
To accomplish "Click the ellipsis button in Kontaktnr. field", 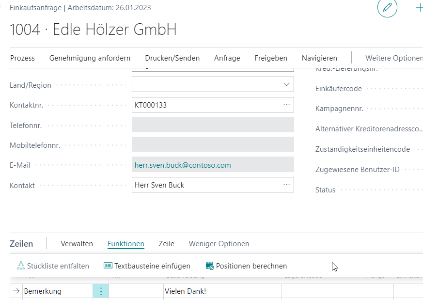I will (286, 105).
